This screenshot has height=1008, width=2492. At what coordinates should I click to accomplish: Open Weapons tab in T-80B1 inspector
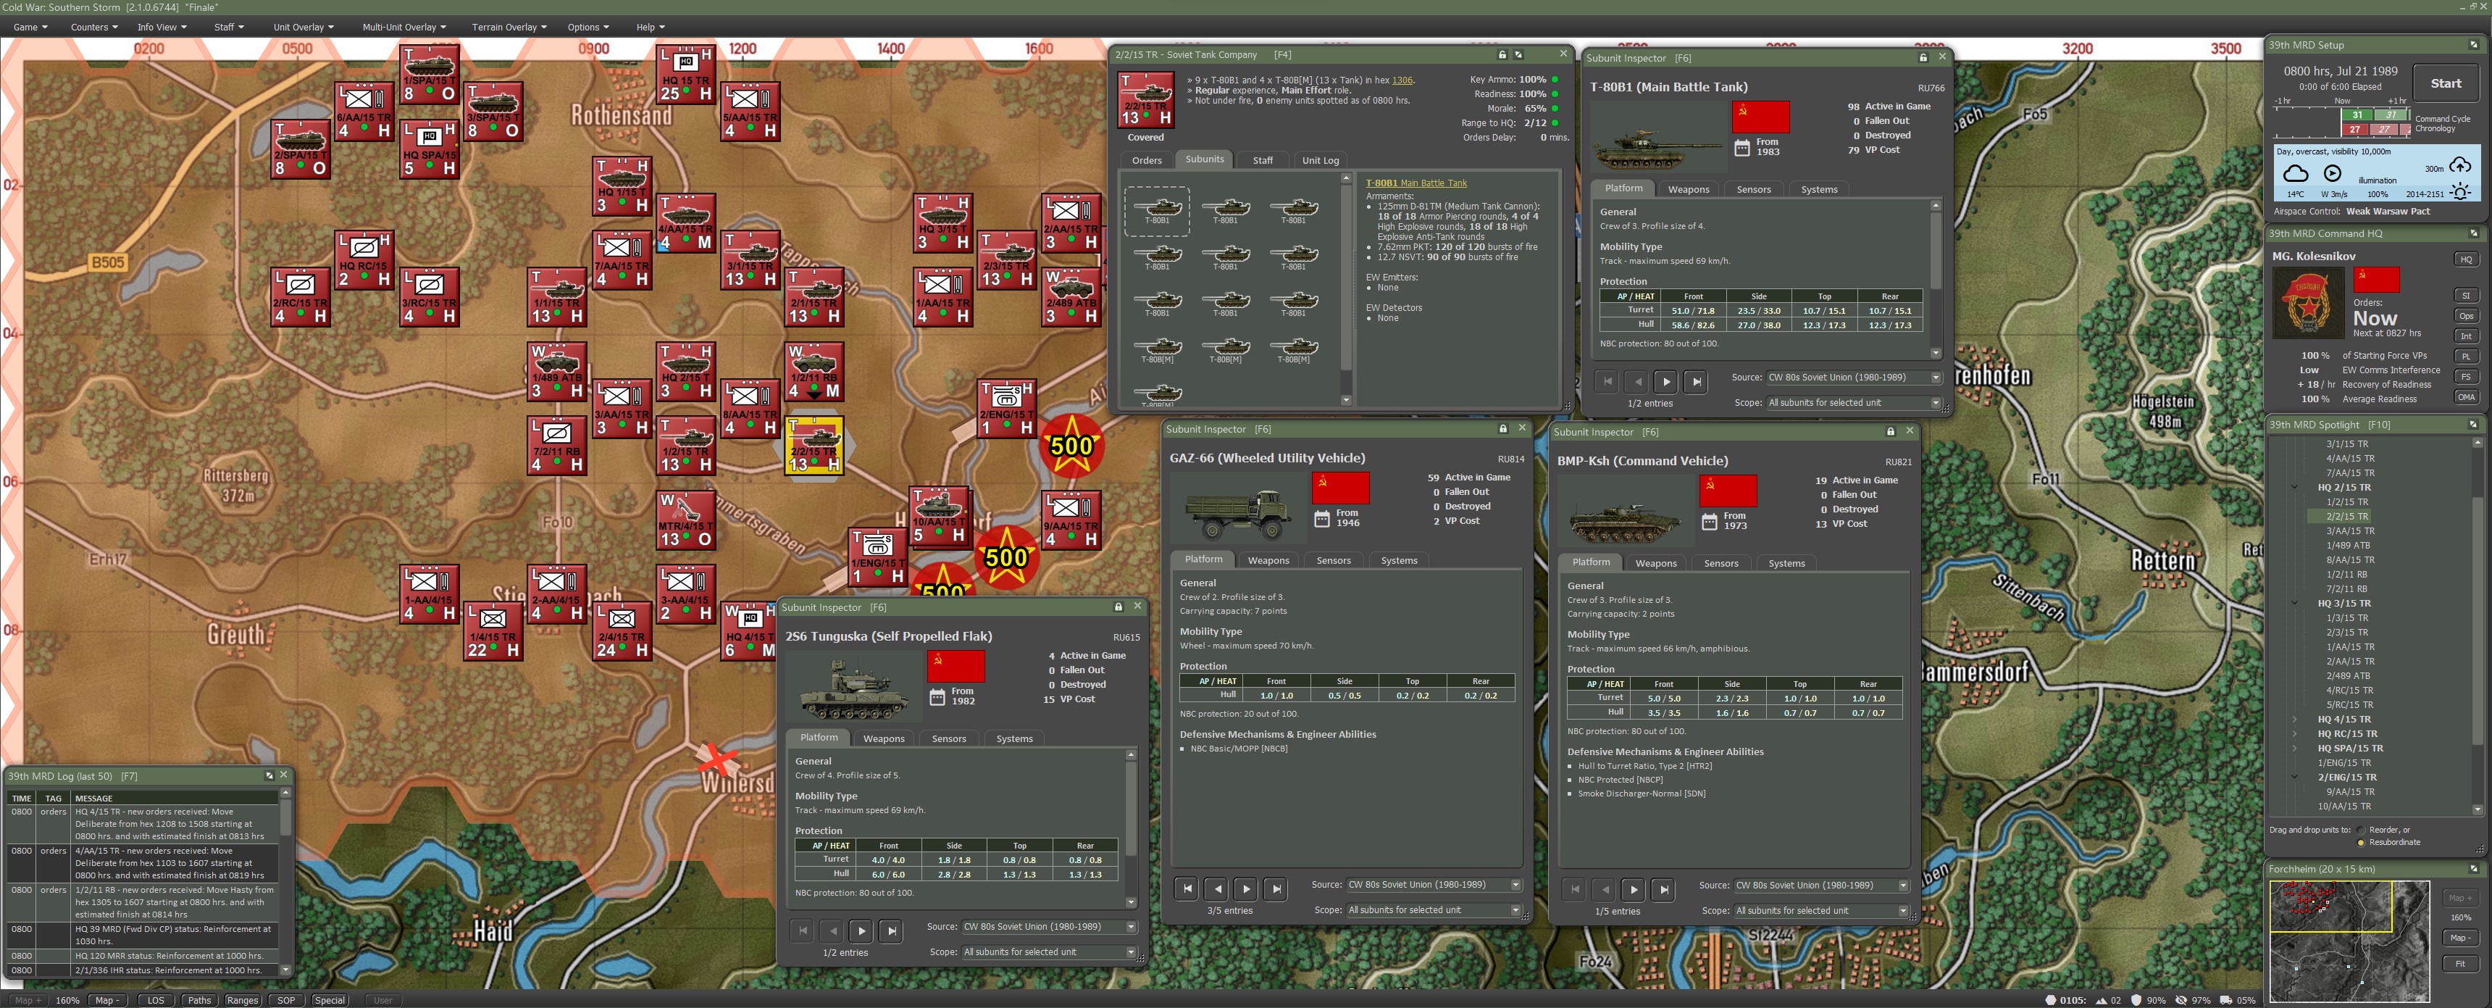1688,190
